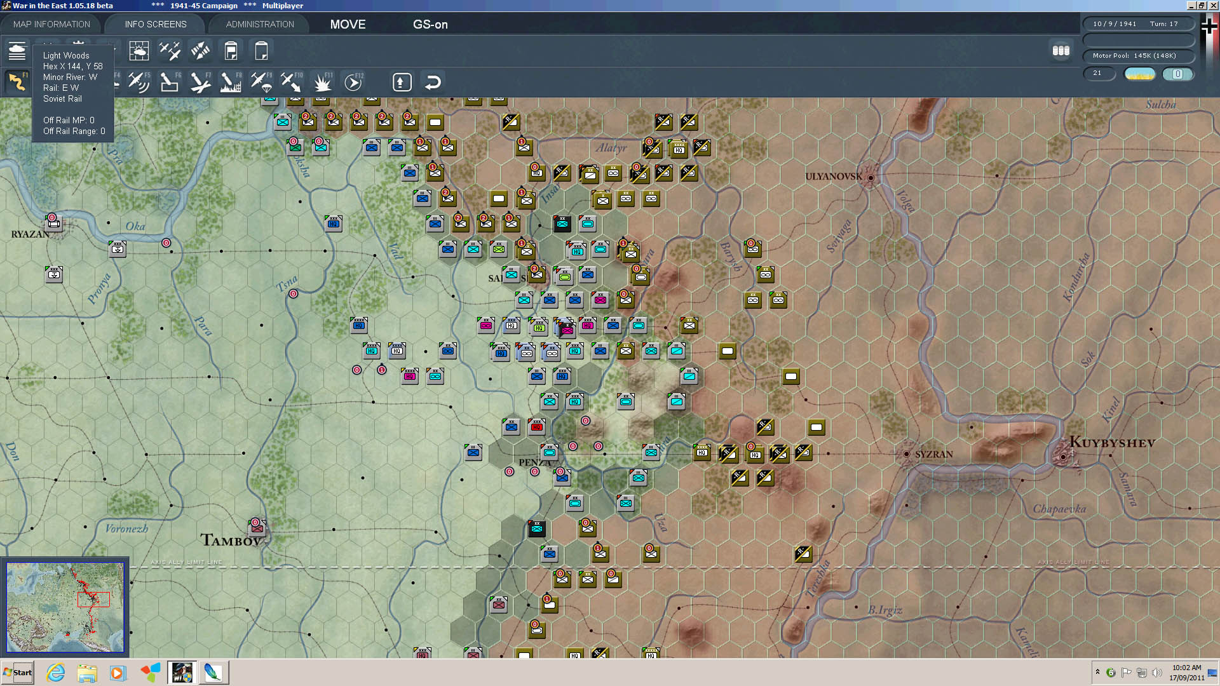The width and height of the screenshot is (1220, 686).
Task: Switch to the blue feather taskbar app
Action: 213,673
